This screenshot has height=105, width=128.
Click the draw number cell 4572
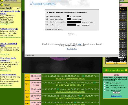coord(27,77)
